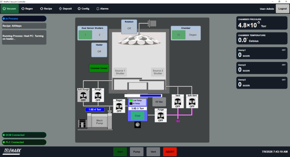This screenshot has height=157, width=290.
Task: Toggle the Chamber Degas button
Action: [193, 35]
